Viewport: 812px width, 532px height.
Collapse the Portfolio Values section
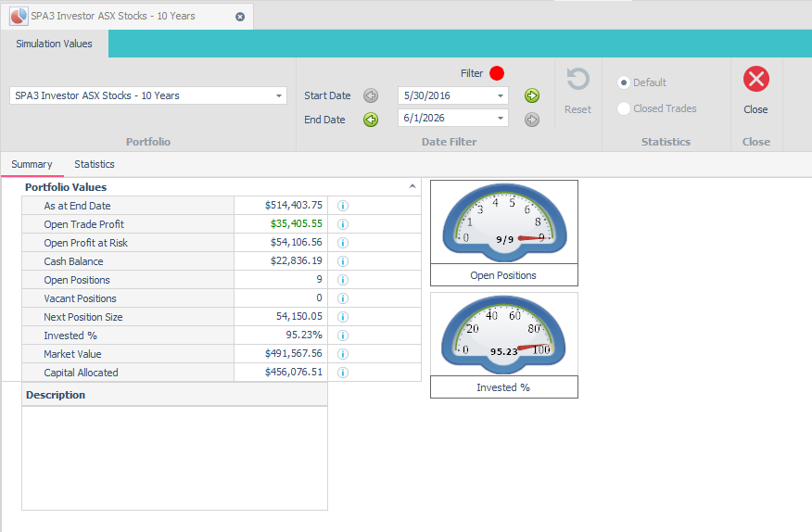[x=412, y=186]
